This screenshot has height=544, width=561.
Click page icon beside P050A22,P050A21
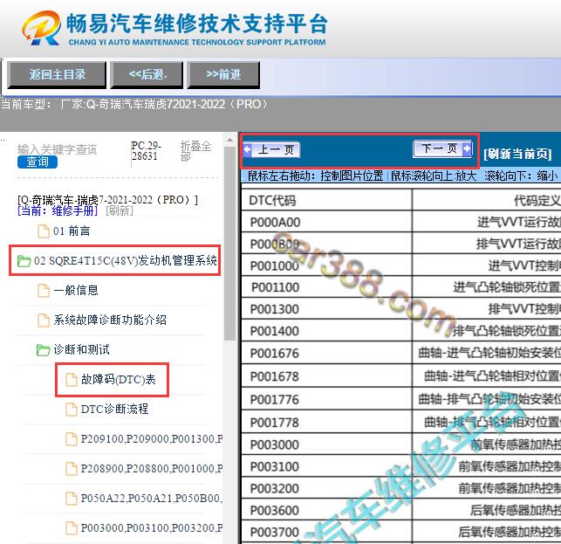pyautogui.click(x=72, y=499)
